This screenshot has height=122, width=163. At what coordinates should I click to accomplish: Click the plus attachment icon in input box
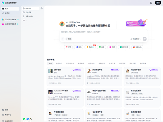click(63, 39)
